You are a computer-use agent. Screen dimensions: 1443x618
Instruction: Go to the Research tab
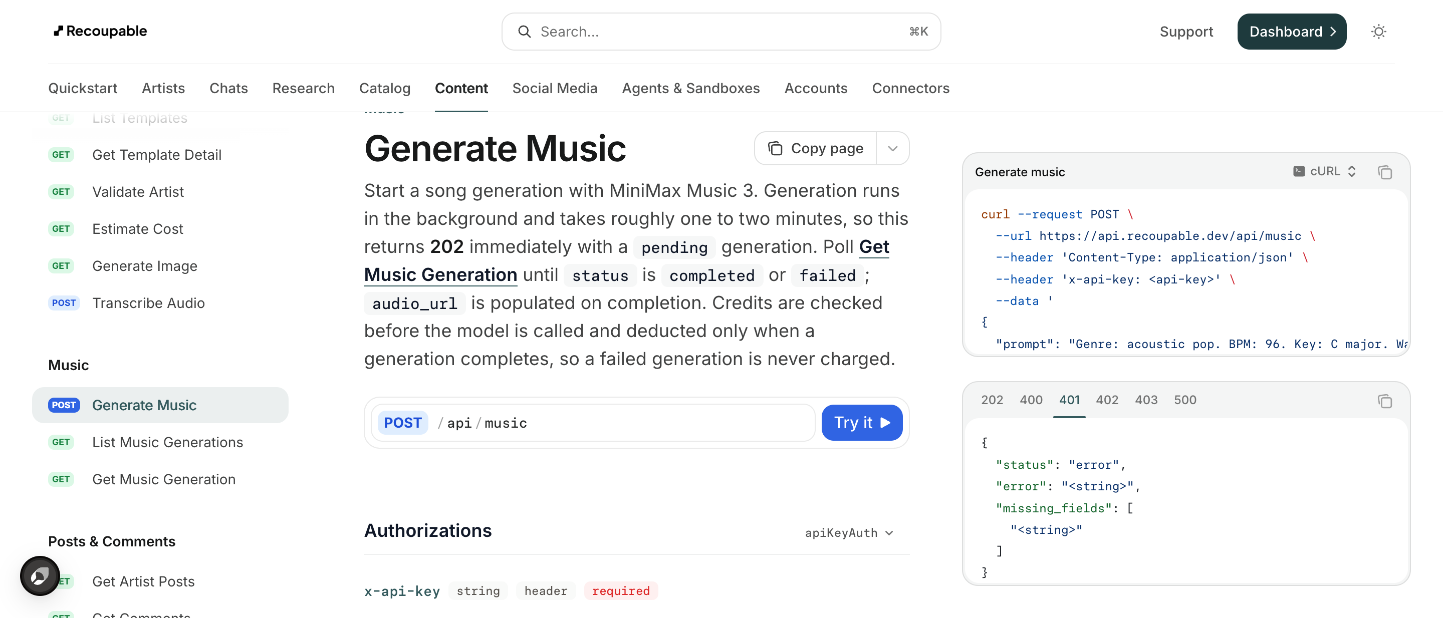(x=304, y=89)
